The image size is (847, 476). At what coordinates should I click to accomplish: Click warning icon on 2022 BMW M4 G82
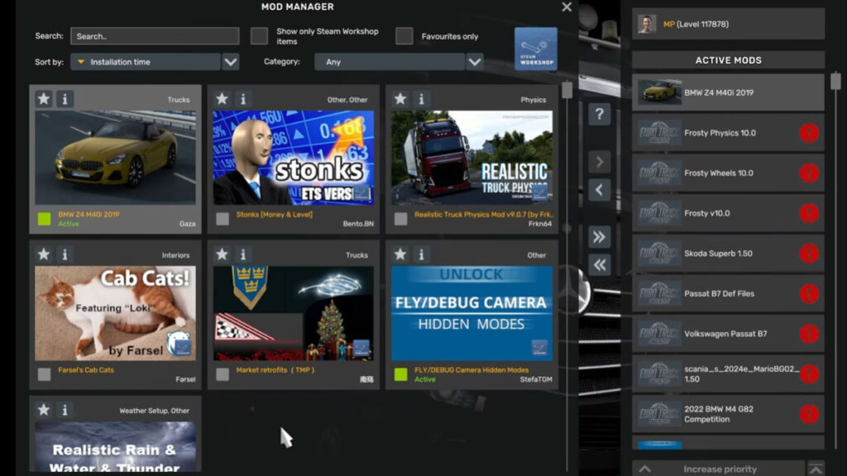809,414
